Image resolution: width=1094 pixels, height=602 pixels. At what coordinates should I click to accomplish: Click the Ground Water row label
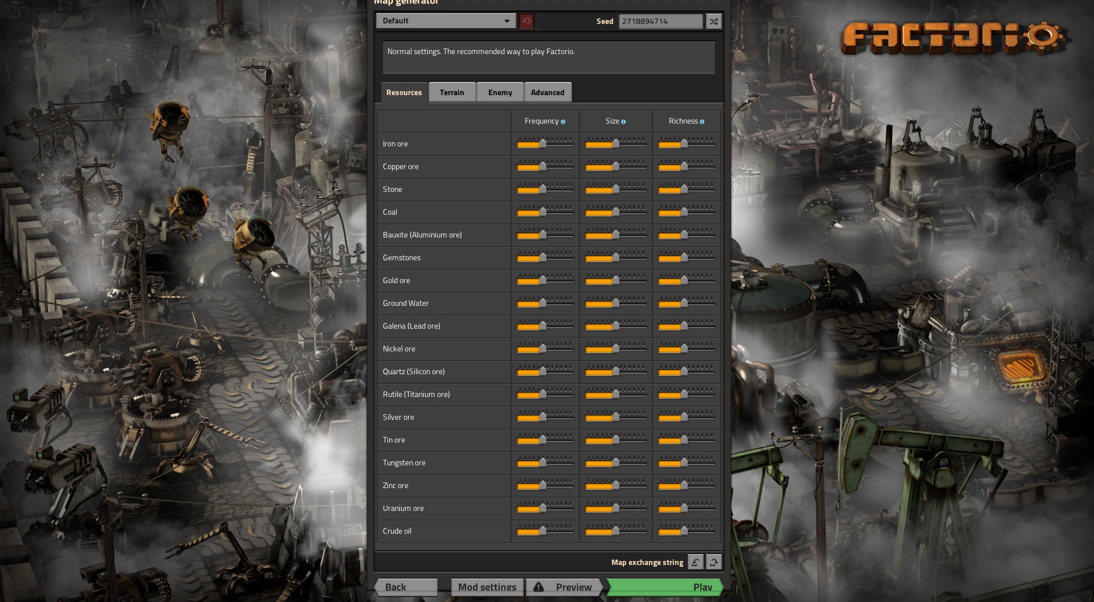tap(406, 304)
